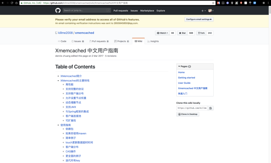
Task: Jump to 可扩展性 section
Action: [x=71, y=121]
